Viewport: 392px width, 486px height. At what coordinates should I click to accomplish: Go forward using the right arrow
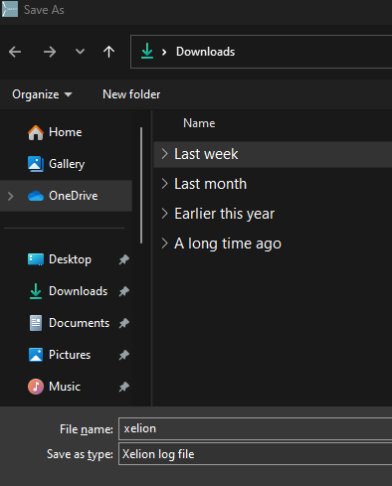50,52
